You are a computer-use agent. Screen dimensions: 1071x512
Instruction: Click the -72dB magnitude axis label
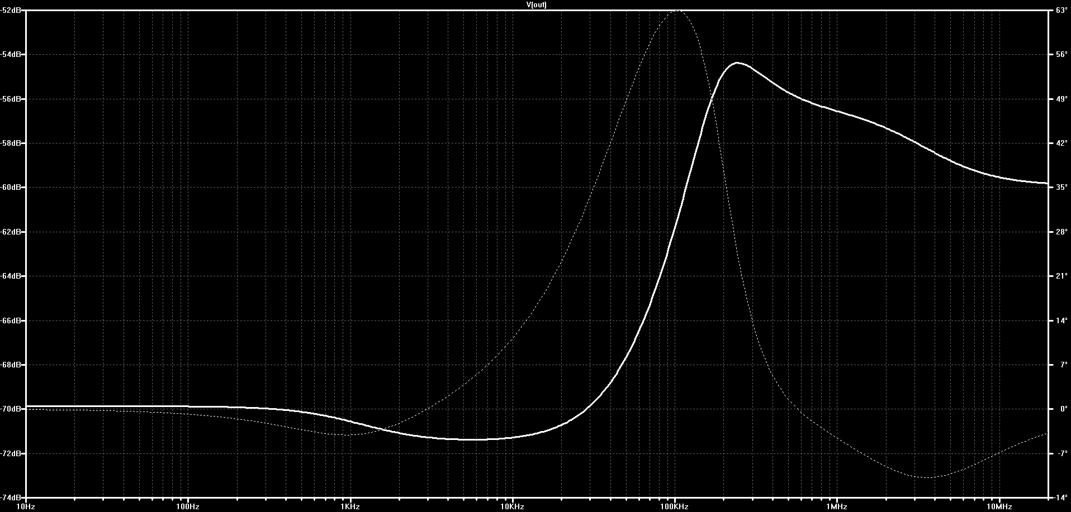pyautogui.click(x=11, y=453)
